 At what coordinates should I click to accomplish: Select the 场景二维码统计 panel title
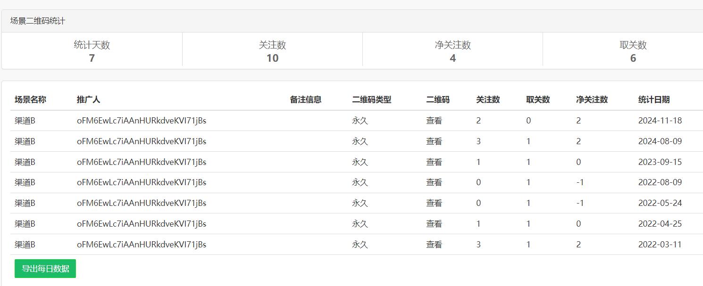pos(38,21)
